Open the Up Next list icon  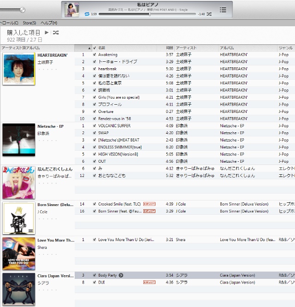tap(223, 10)
